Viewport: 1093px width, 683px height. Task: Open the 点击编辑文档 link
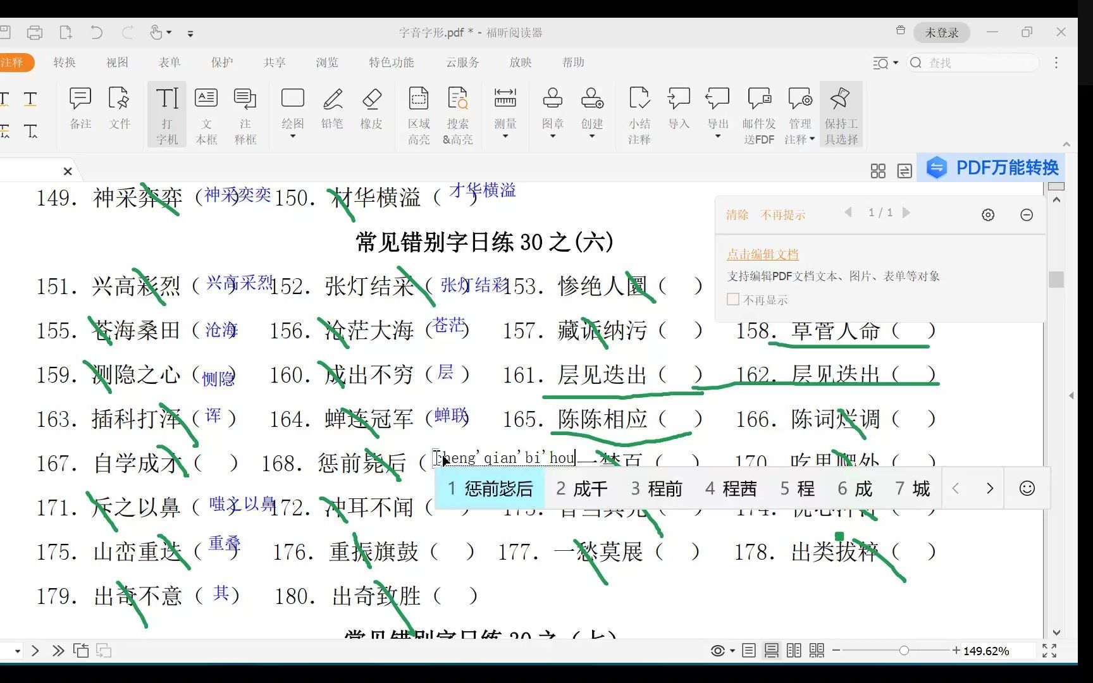tap(763, 254)
